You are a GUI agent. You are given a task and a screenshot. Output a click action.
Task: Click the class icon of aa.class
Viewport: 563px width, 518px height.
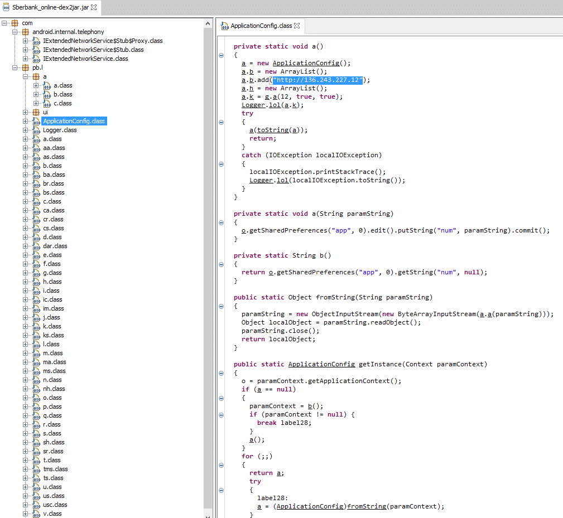36,148
